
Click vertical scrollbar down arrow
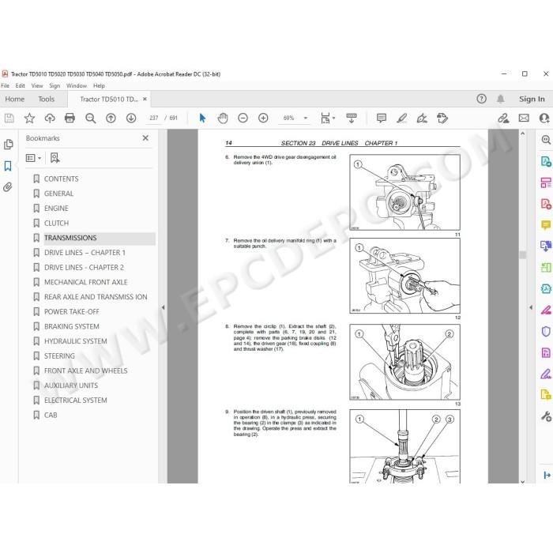[x=523, y=481]
